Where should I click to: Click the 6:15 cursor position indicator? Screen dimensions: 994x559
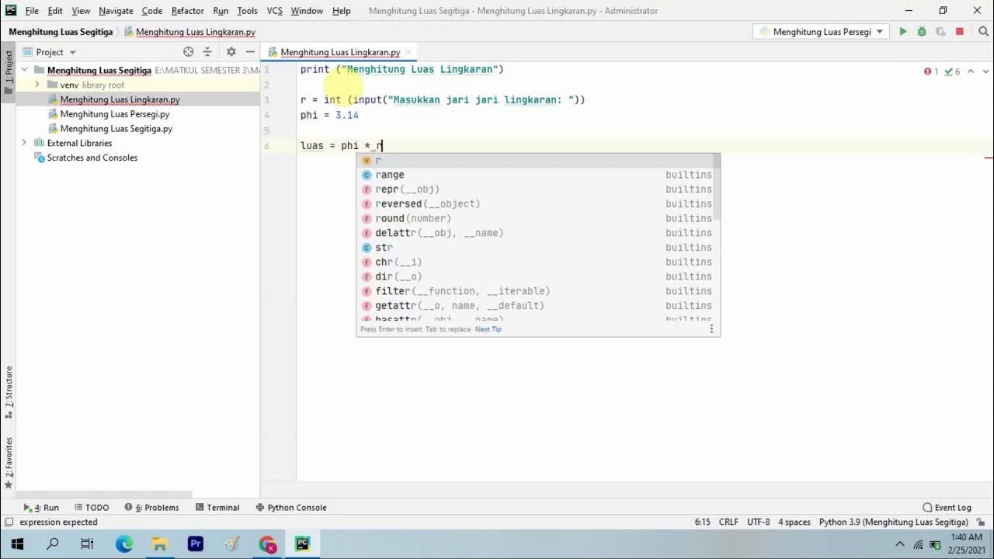pyautogui.click(x=702, y=523)
